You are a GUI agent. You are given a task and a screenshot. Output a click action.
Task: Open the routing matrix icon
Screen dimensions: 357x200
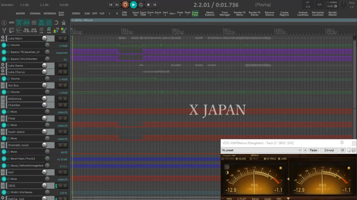(4, 30)
